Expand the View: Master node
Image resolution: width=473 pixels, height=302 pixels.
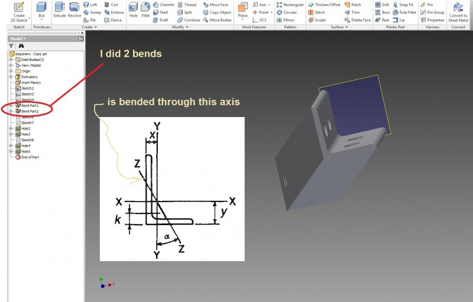point(11,66)
